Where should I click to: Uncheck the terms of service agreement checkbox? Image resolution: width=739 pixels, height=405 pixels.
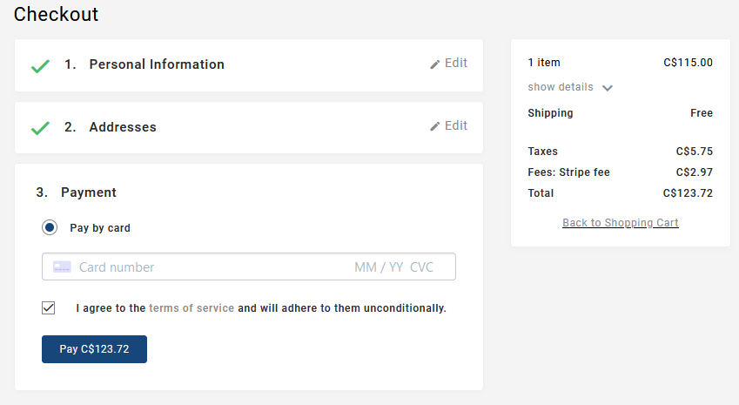point(49,307)
